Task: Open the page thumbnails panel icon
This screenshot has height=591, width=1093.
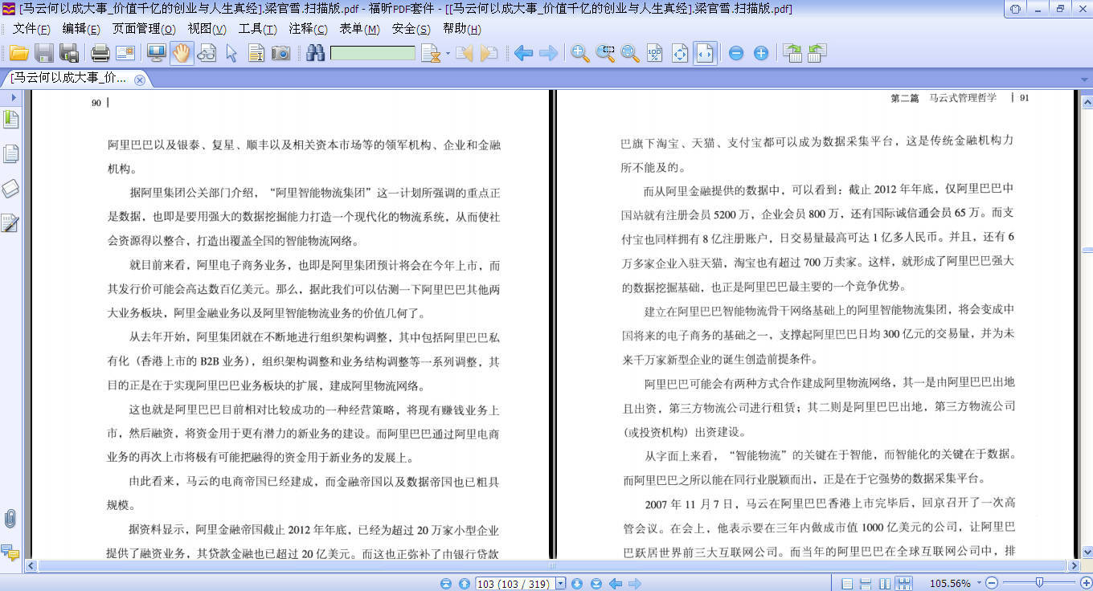Action: click(x=10, y=154)
